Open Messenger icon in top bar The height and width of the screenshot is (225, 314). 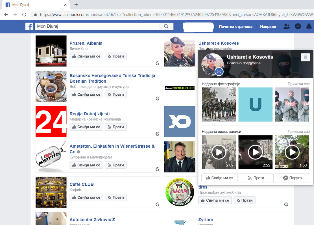(298, 26)
